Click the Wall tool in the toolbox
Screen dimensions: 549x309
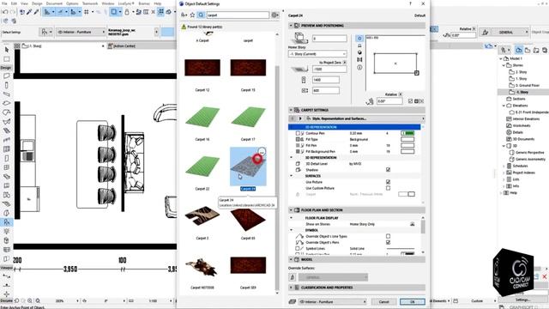7,76
